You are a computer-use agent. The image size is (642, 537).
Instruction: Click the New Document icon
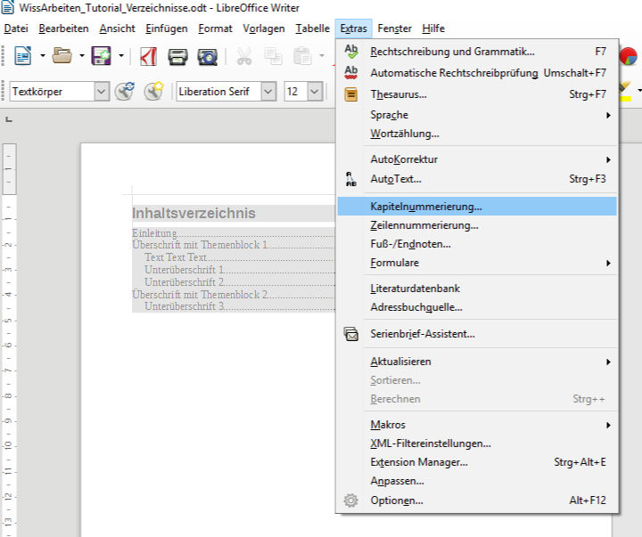click(x=23, y=56)
